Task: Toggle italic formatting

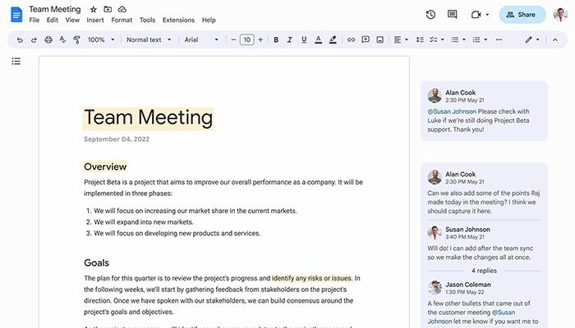Action: click(290, 40)
